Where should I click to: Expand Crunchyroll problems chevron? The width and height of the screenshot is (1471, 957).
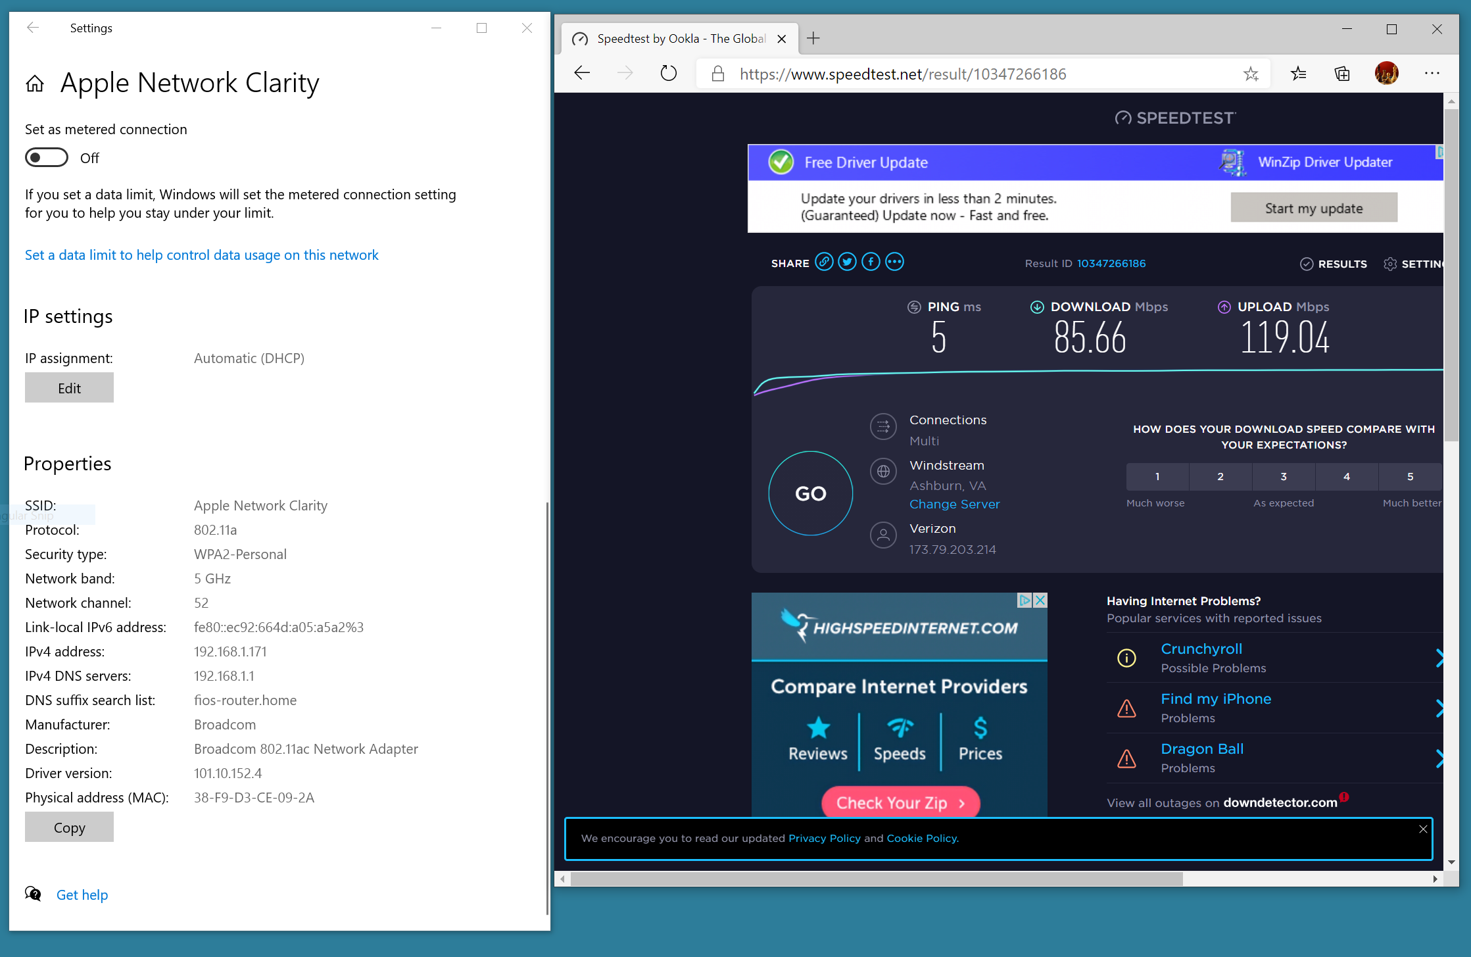[x=1438, y=658]
